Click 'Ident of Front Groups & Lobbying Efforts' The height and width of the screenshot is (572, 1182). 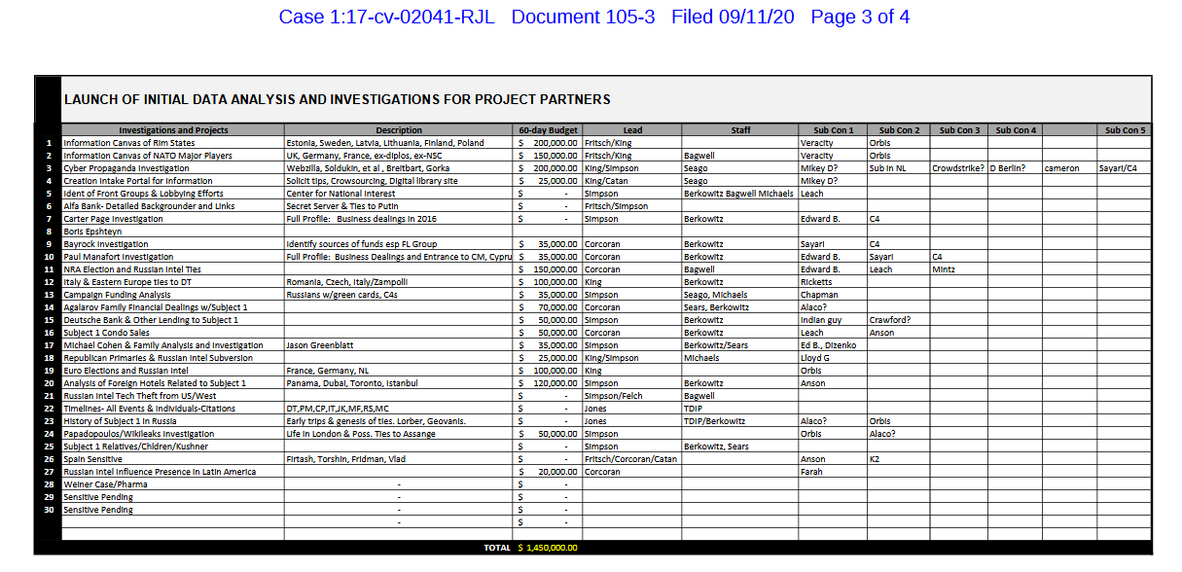(x=173, y=194)
